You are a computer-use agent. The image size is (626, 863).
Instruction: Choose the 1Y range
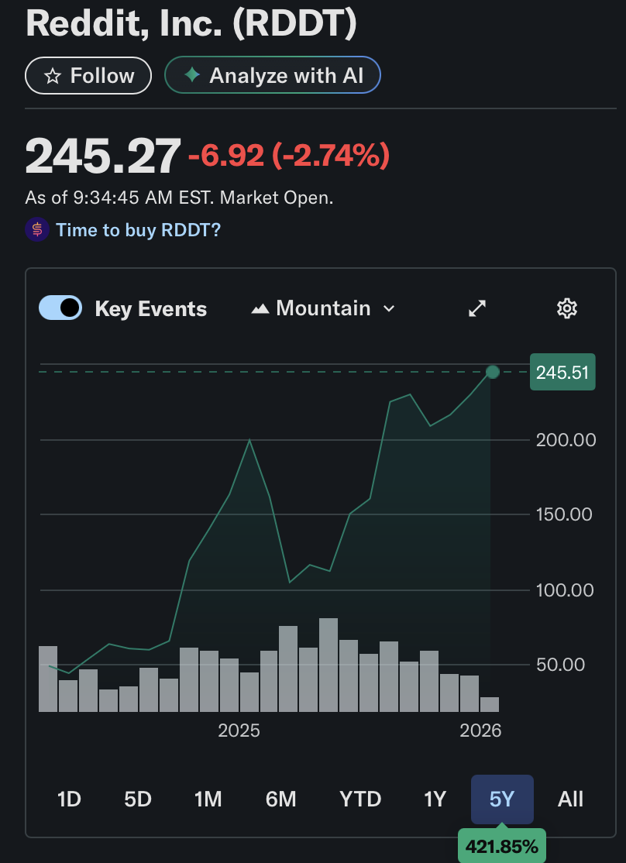[435, 799]
